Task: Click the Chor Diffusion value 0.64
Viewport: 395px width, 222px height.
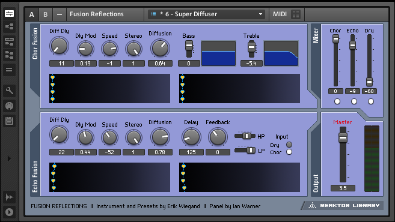Action: [x=160, y=64]
